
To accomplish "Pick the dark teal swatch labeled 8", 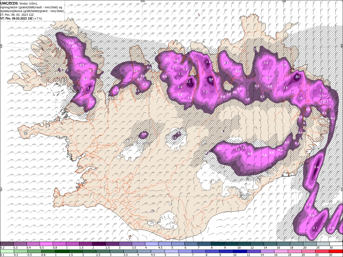I will 217,244.
